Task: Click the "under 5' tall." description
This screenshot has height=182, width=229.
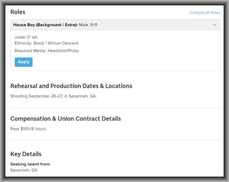Action: pyautogui.click(x=26, y=37)
